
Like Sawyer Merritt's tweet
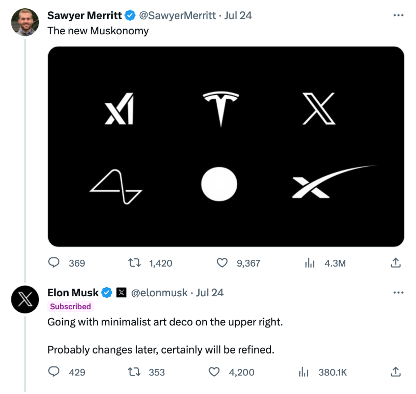pyautogui.click(x=222, y=263)
